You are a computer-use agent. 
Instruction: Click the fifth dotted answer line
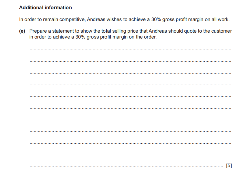pyautogui.click(x=130, y=96)
